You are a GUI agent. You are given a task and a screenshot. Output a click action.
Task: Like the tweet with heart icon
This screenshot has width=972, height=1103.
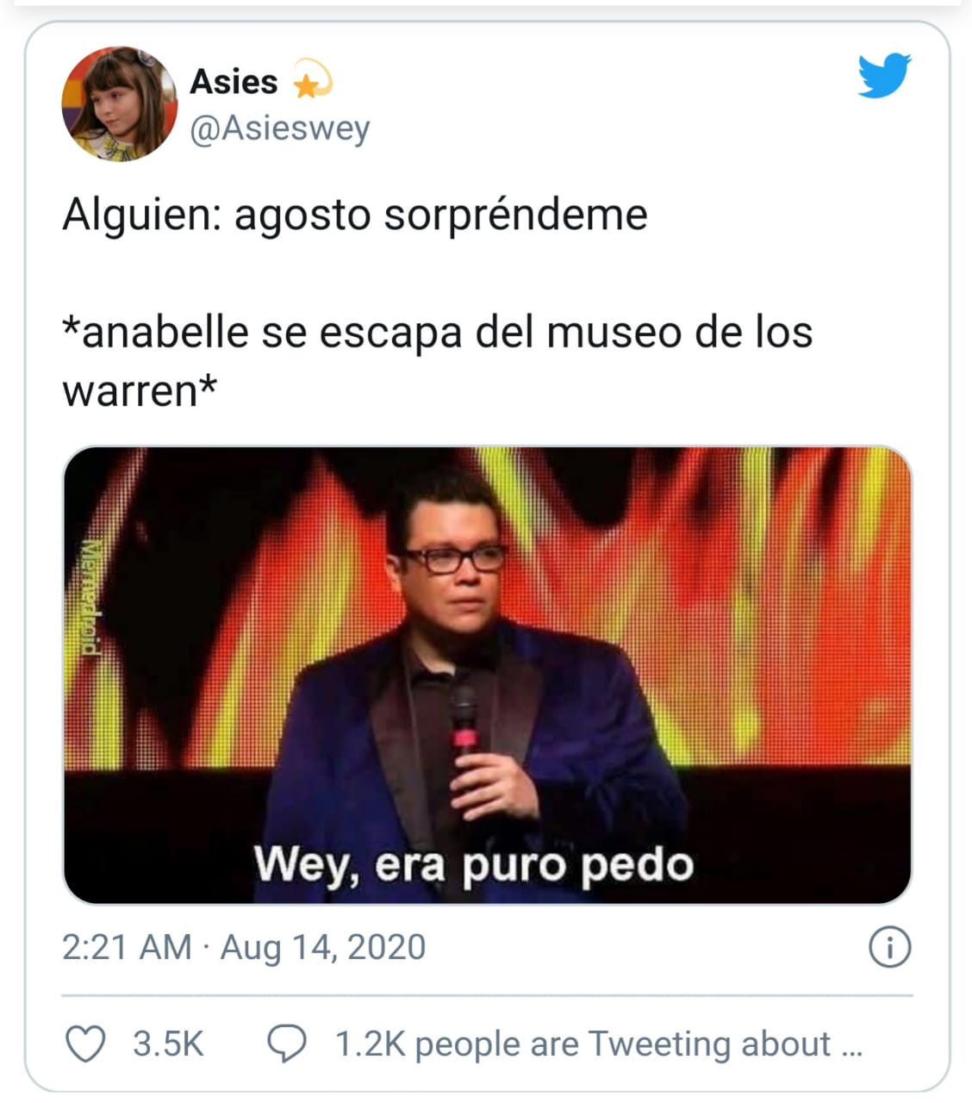pyautogui.click(x=86, y=1044)
